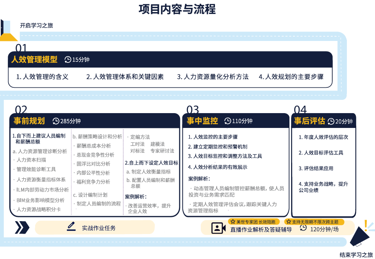Click the clock icon next to 285分钟

(56, 121)
